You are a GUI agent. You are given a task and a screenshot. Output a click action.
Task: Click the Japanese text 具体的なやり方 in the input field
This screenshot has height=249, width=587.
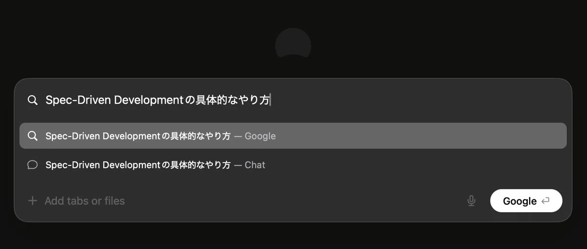point(233,100)
